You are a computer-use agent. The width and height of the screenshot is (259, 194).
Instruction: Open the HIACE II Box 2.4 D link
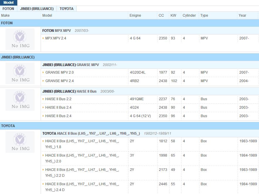(x=82, y=187)
